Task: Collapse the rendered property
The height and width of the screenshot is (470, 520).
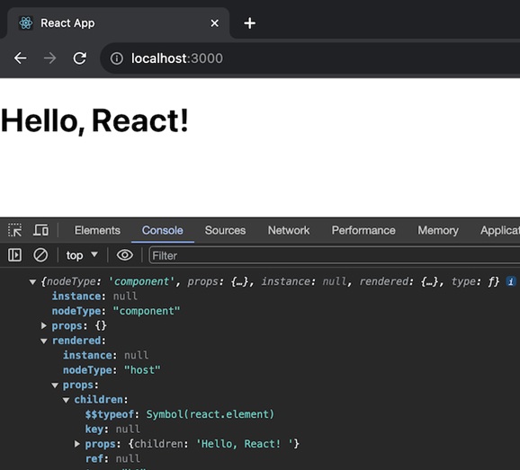Action: 44,341
